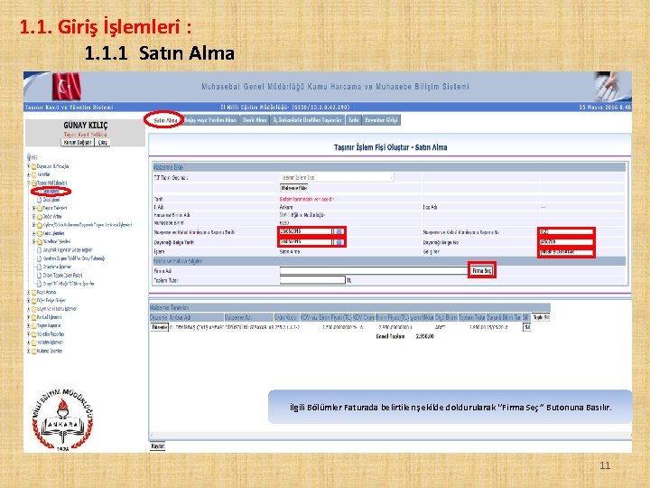Screen dimensions: 650x488
Task: Collapse the Taşınır Mal İşlemleri tree node
Action: click(29, 183)
